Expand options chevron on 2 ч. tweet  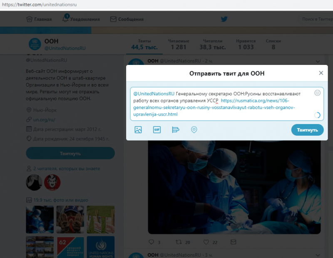[x=318, y=61]
